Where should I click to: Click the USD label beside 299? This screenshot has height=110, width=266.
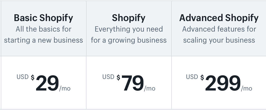coord(192,77)
